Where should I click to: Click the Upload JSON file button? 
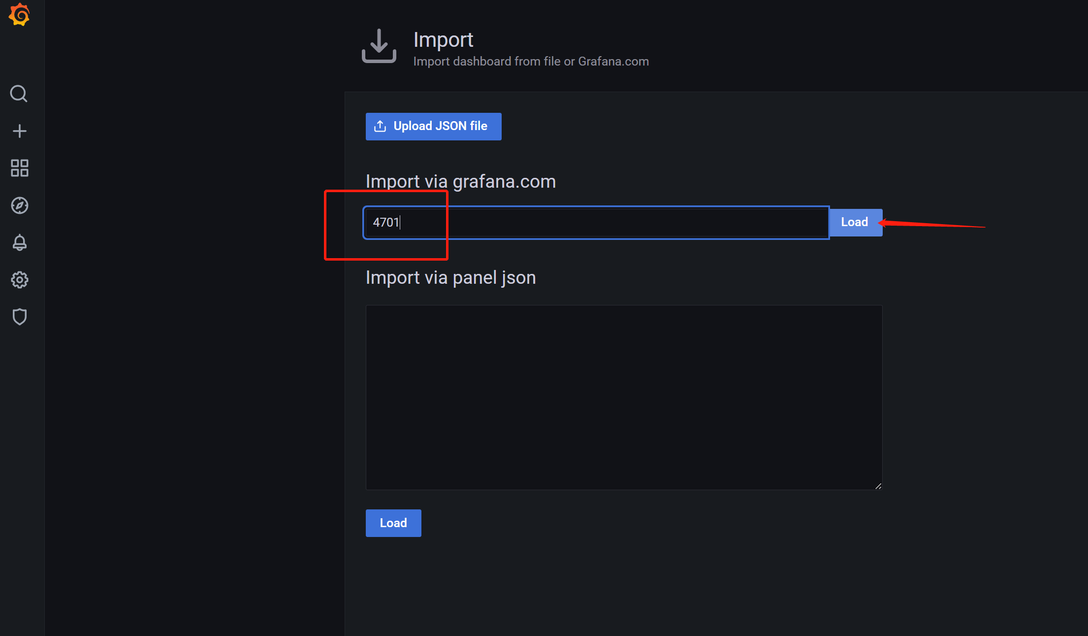click(x=433, y=127)
